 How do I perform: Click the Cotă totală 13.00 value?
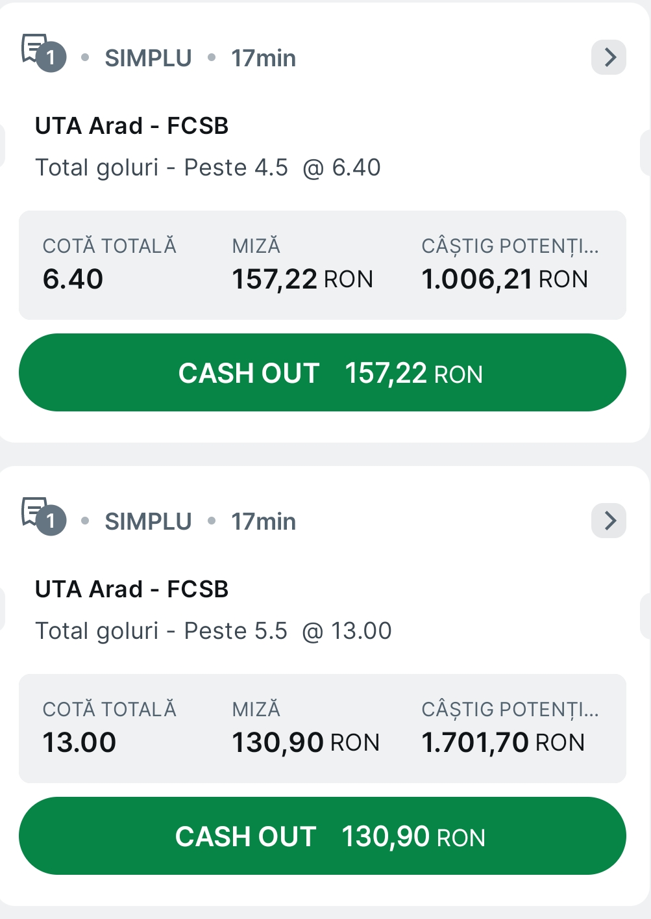pos(79,743)
